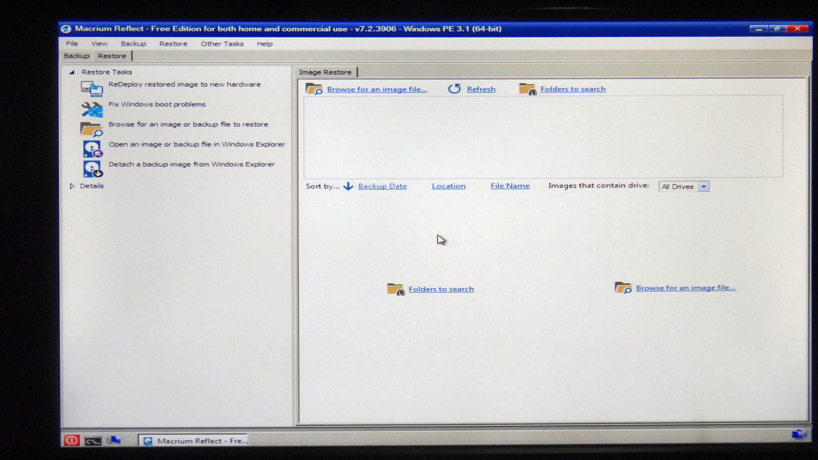818x460 pixels.
Task: Sort images by Location
Action: click(x=449, y=186)
